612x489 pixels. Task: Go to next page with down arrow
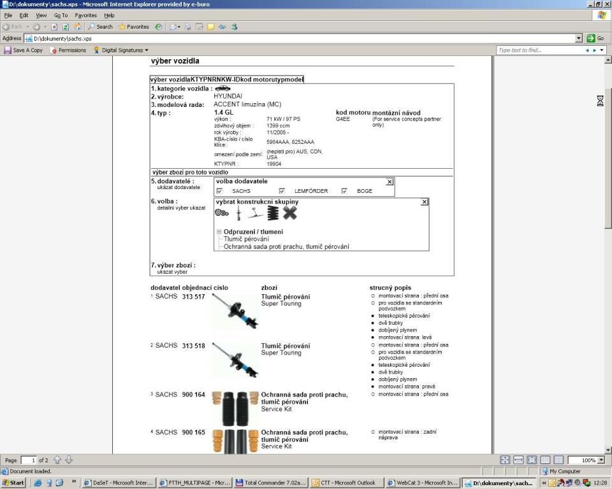[x=69, y=460]
